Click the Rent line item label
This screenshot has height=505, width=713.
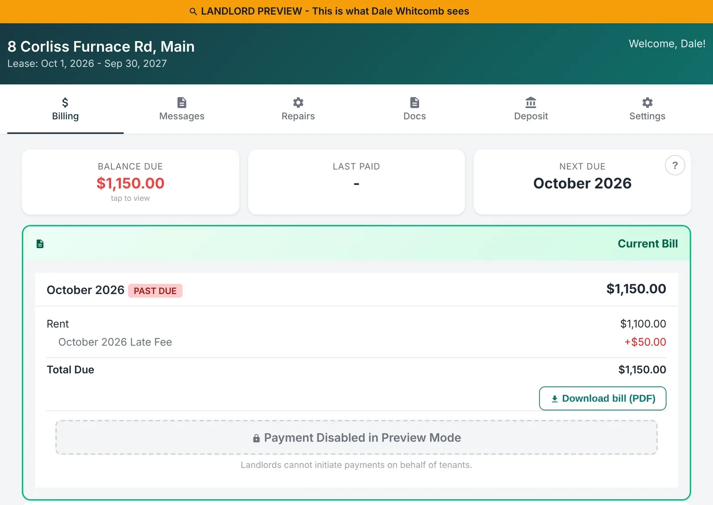coord(58,324)
